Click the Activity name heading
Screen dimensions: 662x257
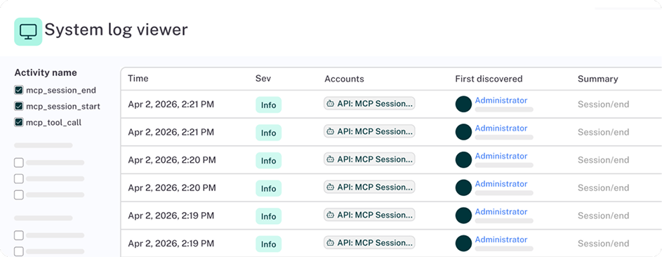[46, 72]
